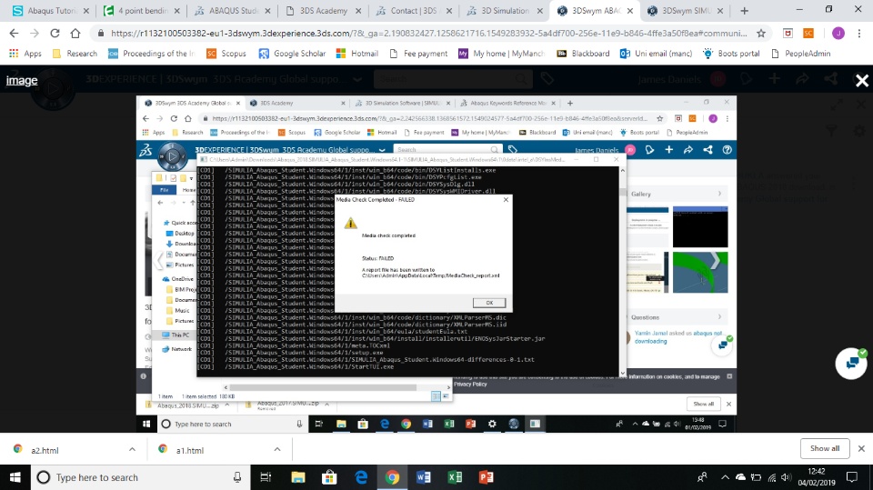Click the URL in the address bar

[428, 34]
